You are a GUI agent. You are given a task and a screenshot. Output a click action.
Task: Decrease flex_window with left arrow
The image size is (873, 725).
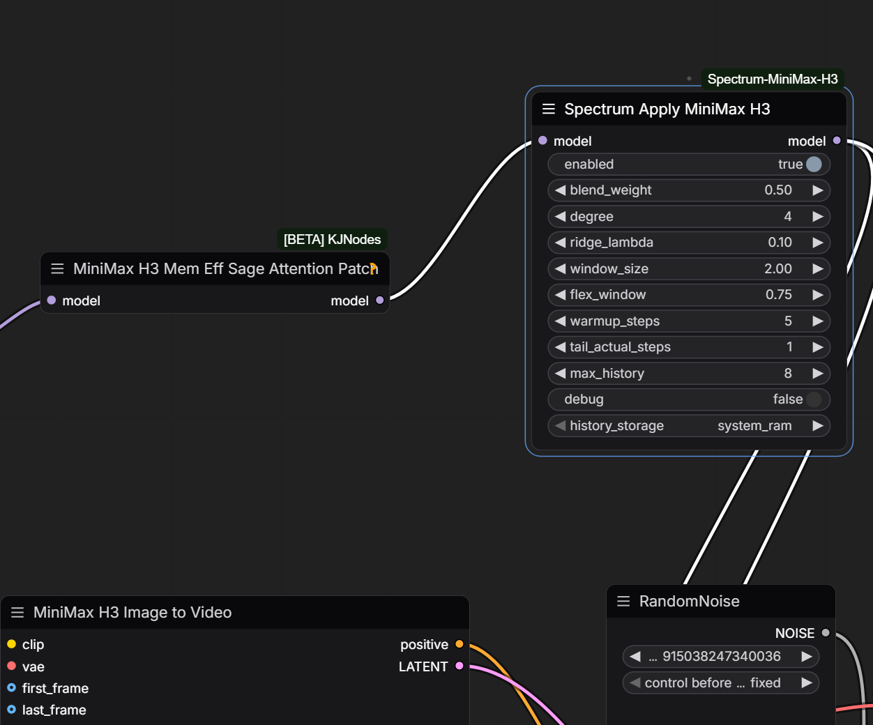click(560, 295)
